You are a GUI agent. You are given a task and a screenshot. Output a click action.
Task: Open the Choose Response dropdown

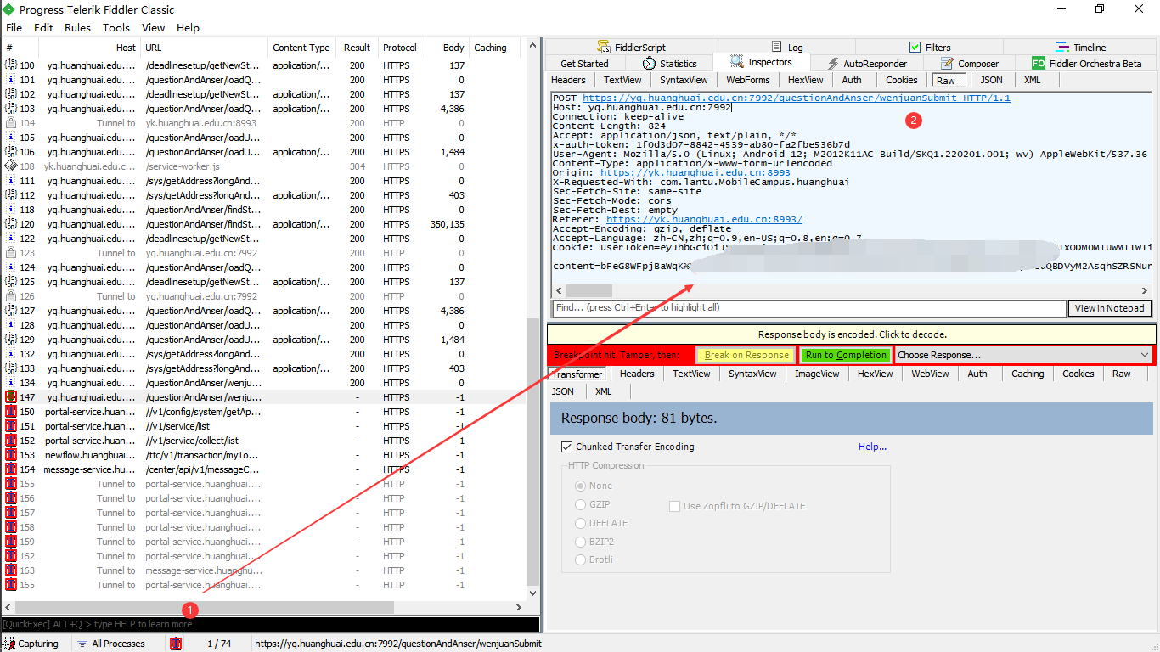click(x=1023, y=355)
